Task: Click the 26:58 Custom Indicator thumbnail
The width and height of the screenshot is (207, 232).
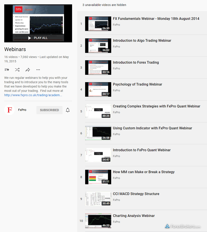Action: (x=98, y=133)
